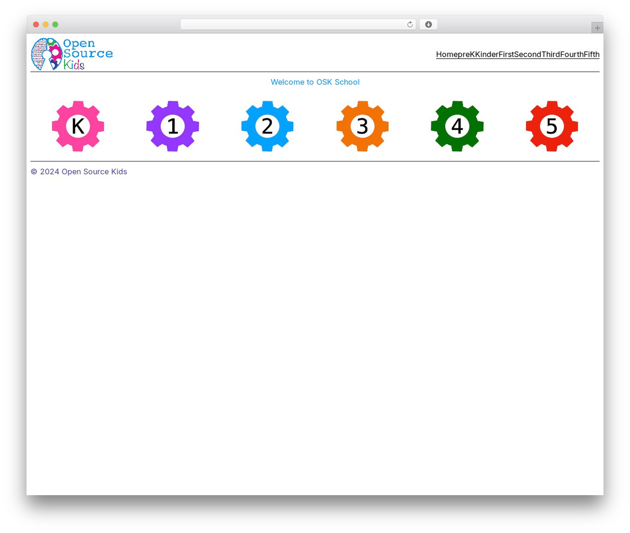Go to the Home nav link
This screenshot has height=533, width=630.
pyautogui.click(x=447, y=55)
